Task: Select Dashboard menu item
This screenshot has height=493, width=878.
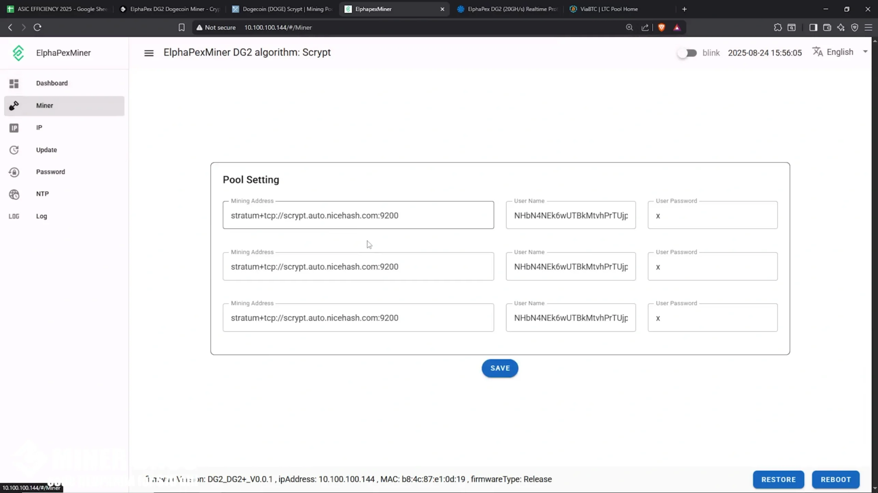Action: click(64, 84)
